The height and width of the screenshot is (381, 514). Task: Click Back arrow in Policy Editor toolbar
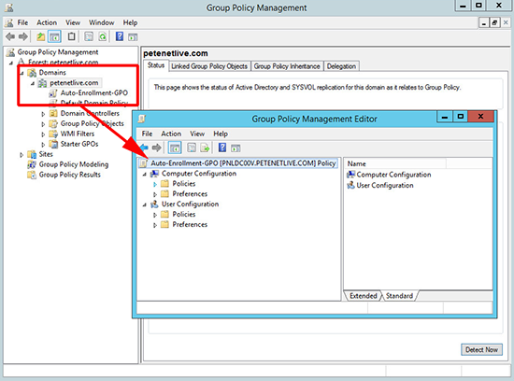144,148
